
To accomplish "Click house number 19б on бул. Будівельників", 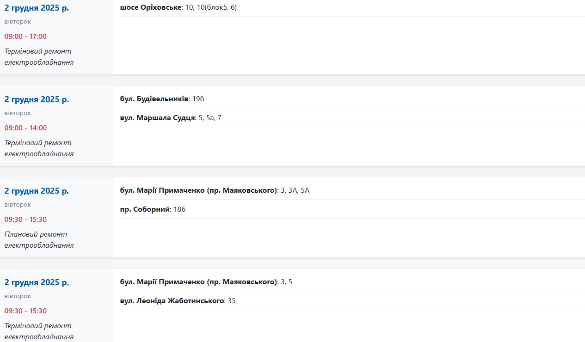I will (198, 99).
